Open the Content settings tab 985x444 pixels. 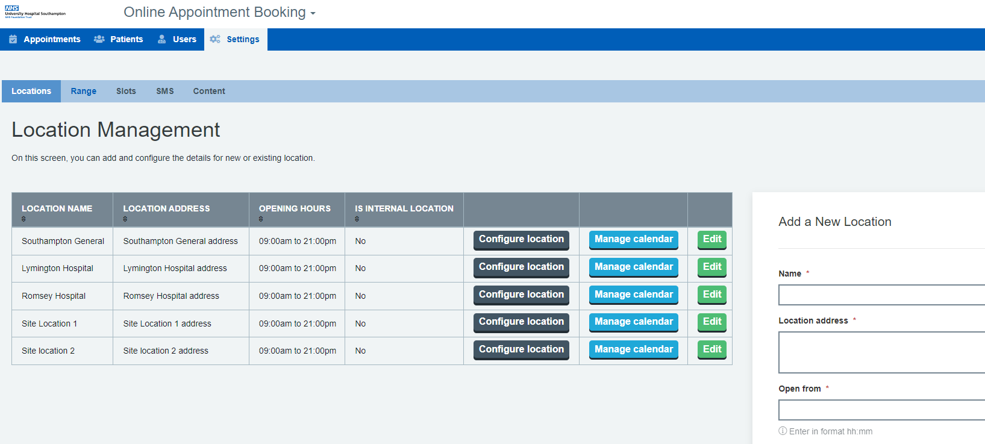tap(209, 91)
